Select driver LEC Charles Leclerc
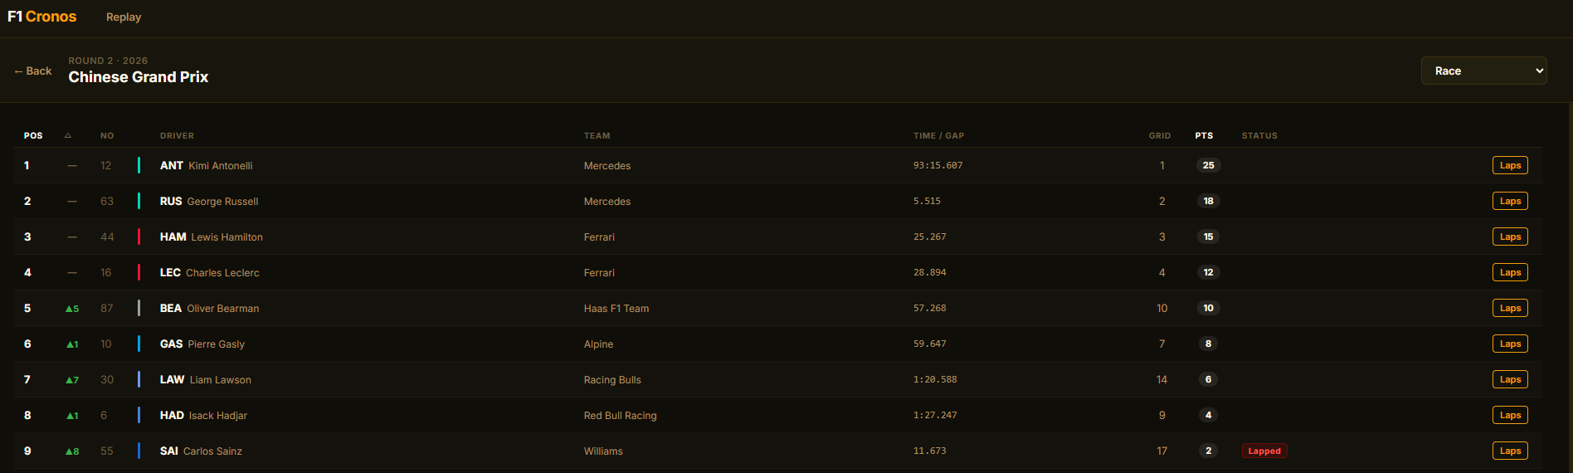Screen dimensions: 1573x473 tap(210, 273)
